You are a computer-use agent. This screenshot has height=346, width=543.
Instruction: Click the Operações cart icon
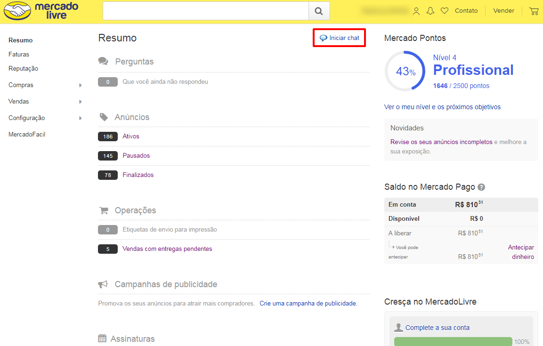[104, 210]
